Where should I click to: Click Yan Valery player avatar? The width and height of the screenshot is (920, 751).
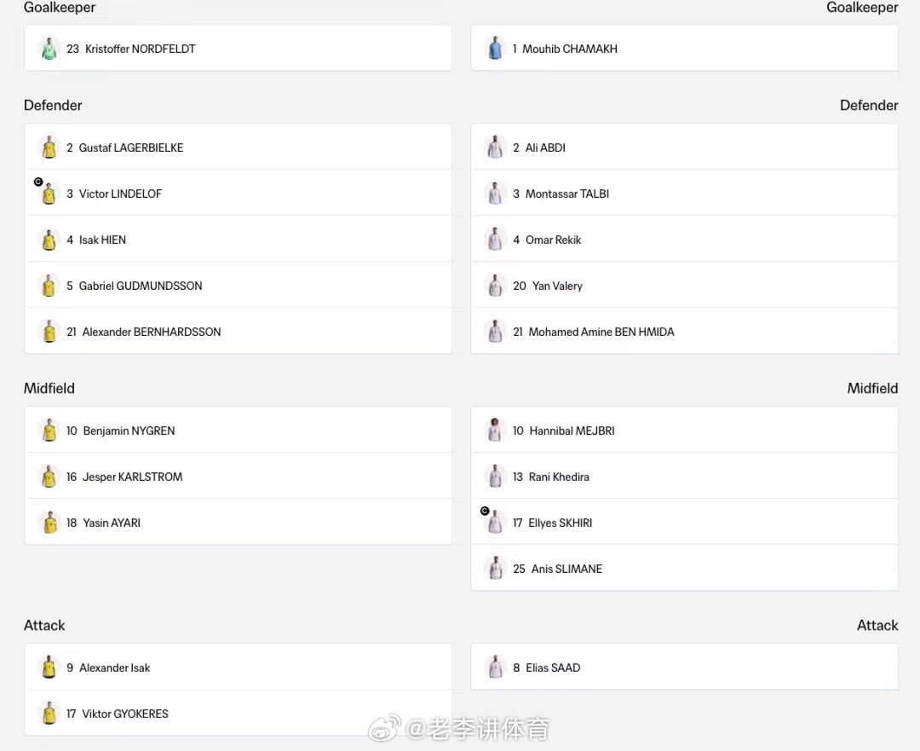click(x=495, y=286)
